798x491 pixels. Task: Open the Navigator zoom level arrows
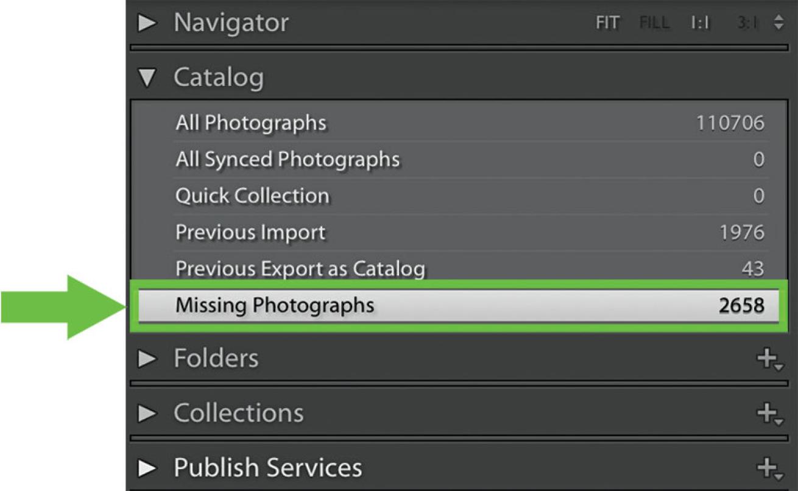(x=779, y=23)
